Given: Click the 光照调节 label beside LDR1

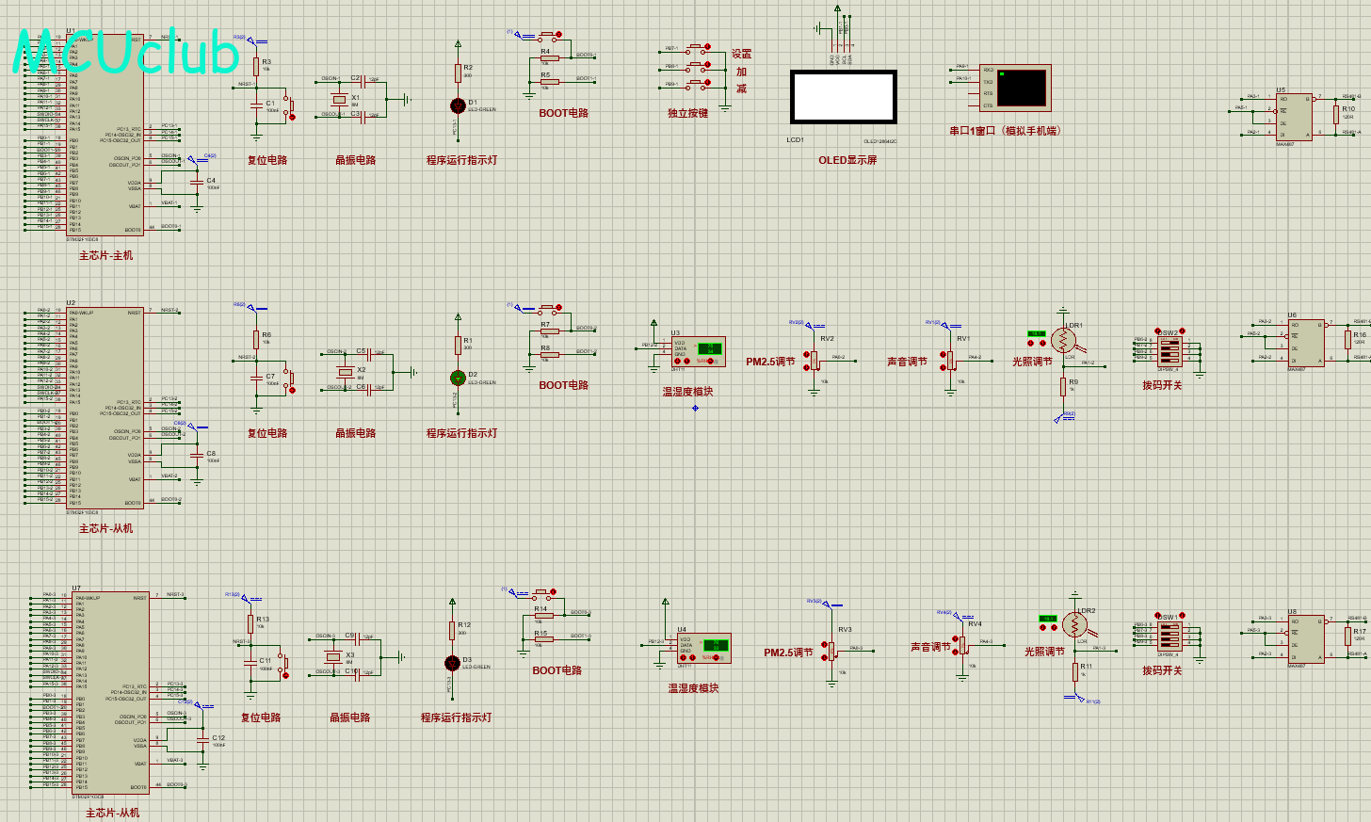Looking at the screenshot, I should [1032, 362].
